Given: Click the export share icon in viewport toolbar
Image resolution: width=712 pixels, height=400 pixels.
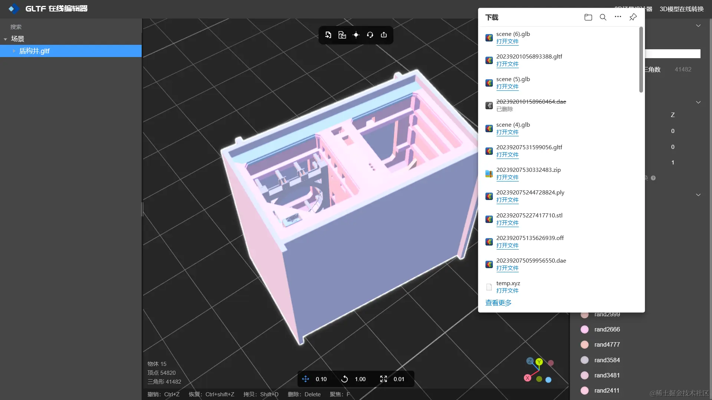Looking at the screenshot, I should tap(384, 35).
